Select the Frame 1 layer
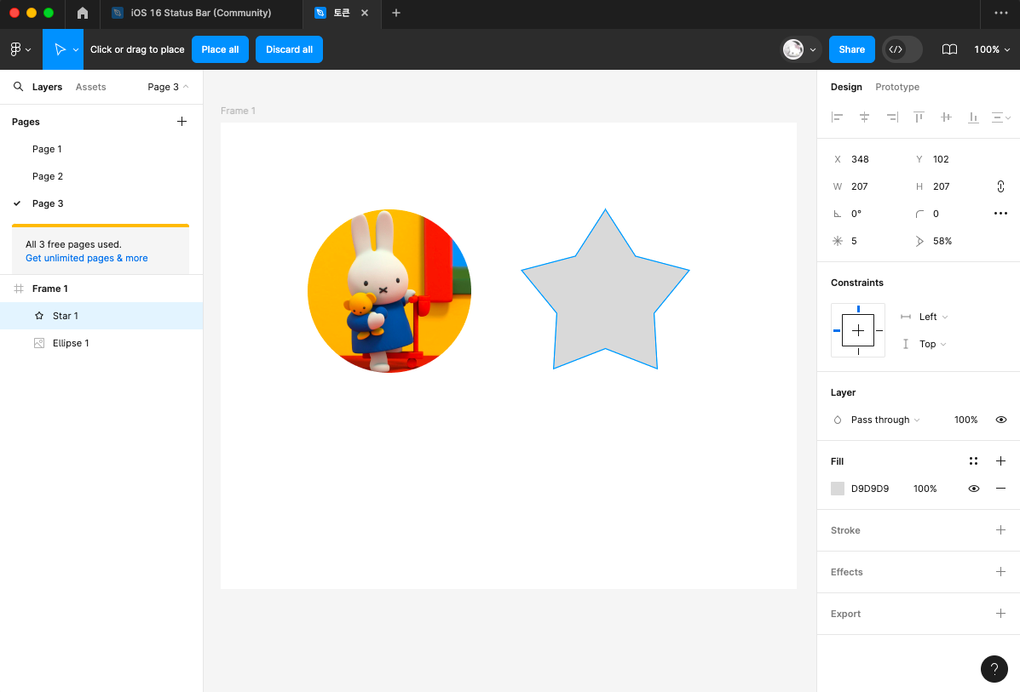This screenshot has height=692, width=1020. tap(101, 289)
